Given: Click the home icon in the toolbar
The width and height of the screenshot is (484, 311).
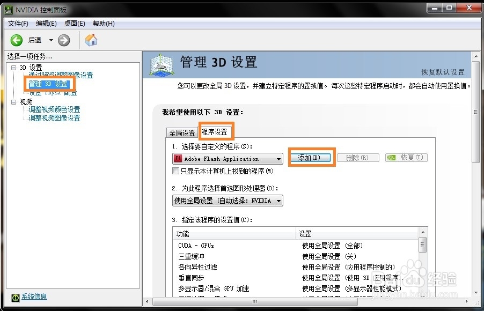Looking at the screenshot, I should tap(91, 40).
